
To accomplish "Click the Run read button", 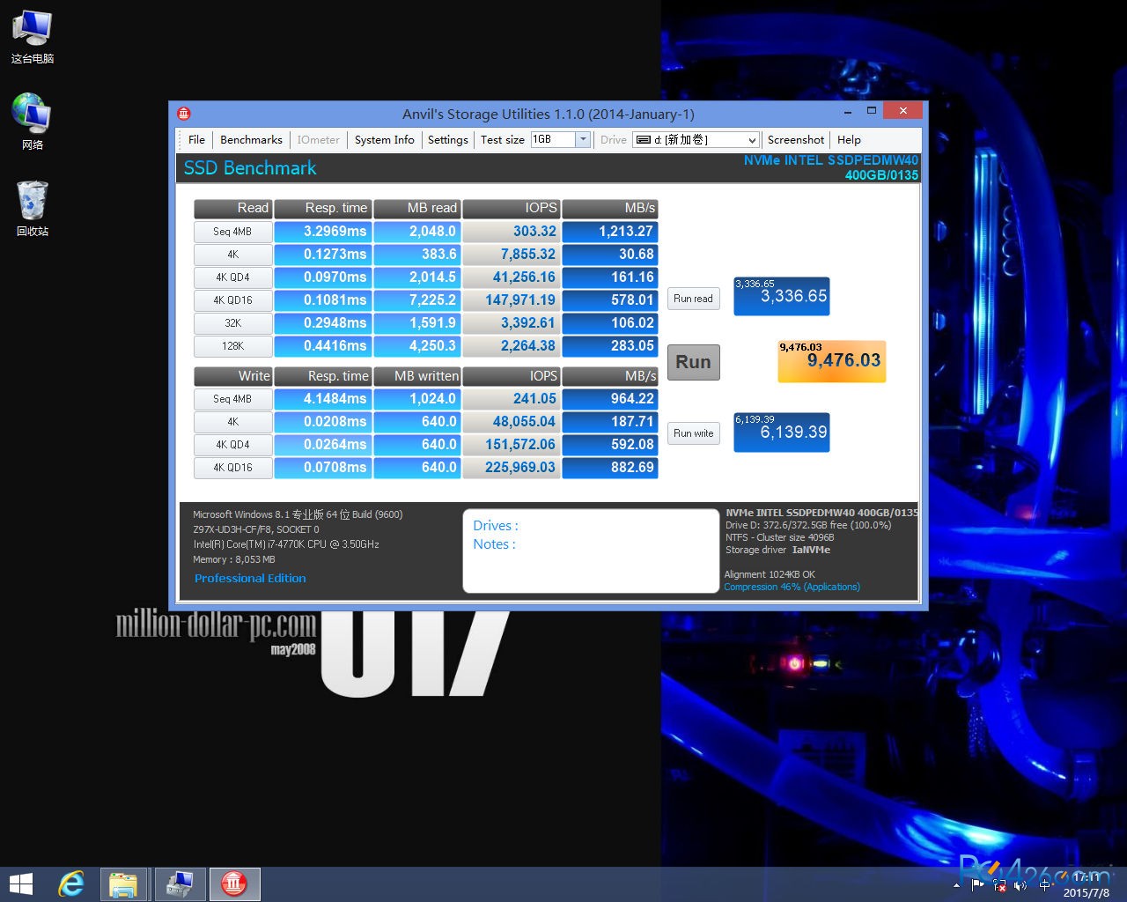I will 693,299.
